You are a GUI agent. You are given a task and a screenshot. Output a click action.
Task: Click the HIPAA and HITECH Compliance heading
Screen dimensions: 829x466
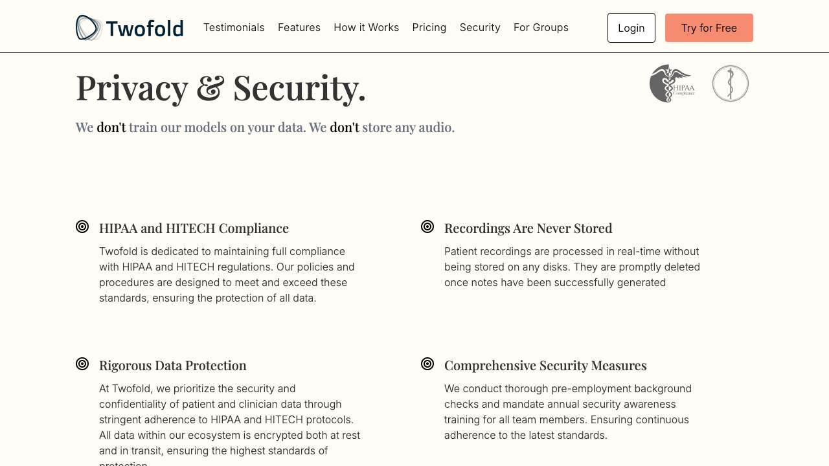194,228
